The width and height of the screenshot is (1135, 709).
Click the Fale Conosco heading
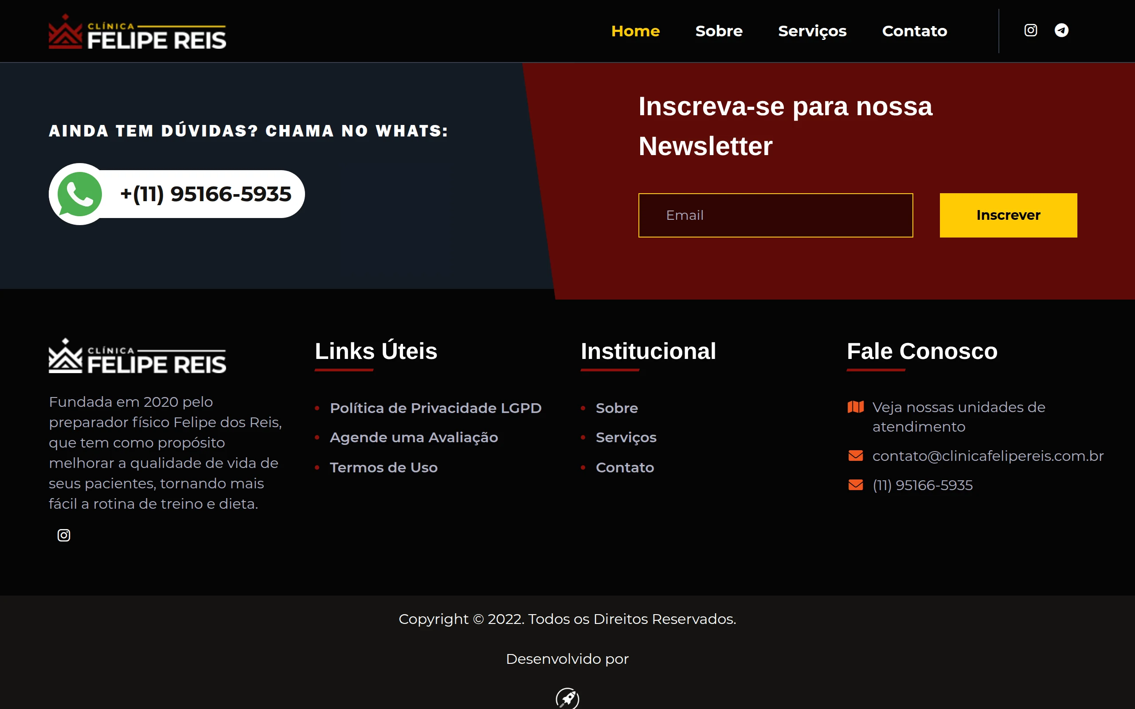pos(922,351)
